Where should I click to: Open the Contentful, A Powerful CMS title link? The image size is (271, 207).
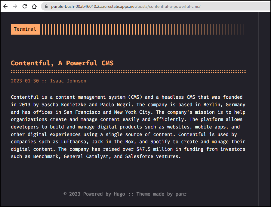(x=62, y=63)
